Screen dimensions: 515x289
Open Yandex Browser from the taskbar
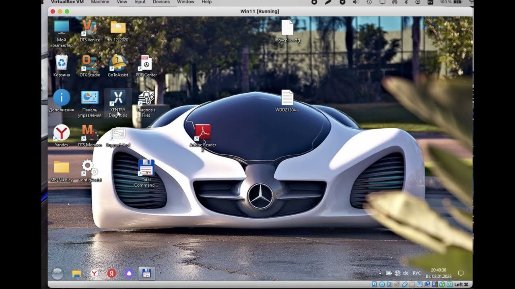tap(94, 273)
